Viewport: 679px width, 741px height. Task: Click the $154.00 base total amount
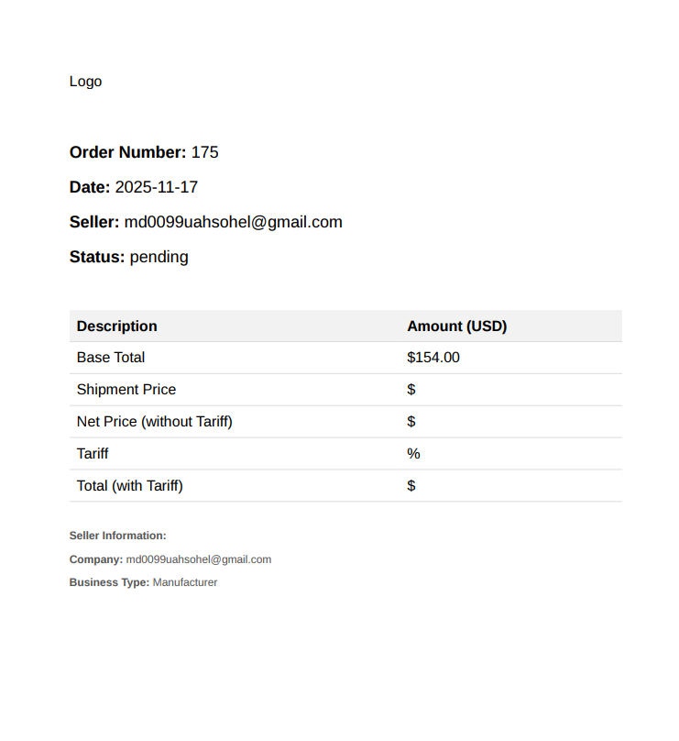click(433, 358)
